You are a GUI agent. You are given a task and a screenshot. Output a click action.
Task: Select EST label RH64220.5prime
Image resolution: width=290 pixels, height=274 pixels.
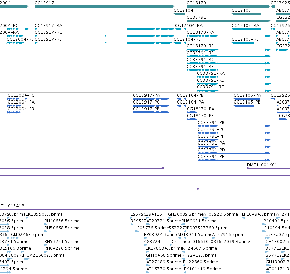point(62,248)
